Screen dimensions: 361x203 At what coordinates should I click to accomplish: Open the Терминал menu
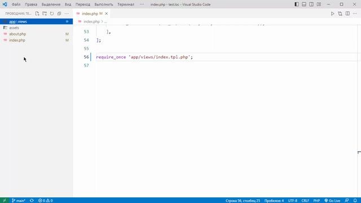click(126, 5)
